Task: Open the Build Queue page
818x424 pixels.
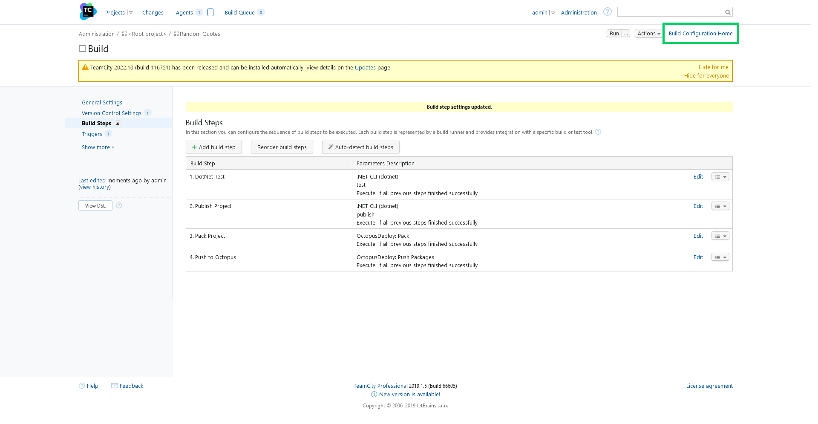Action: click(x=239, y=13)
